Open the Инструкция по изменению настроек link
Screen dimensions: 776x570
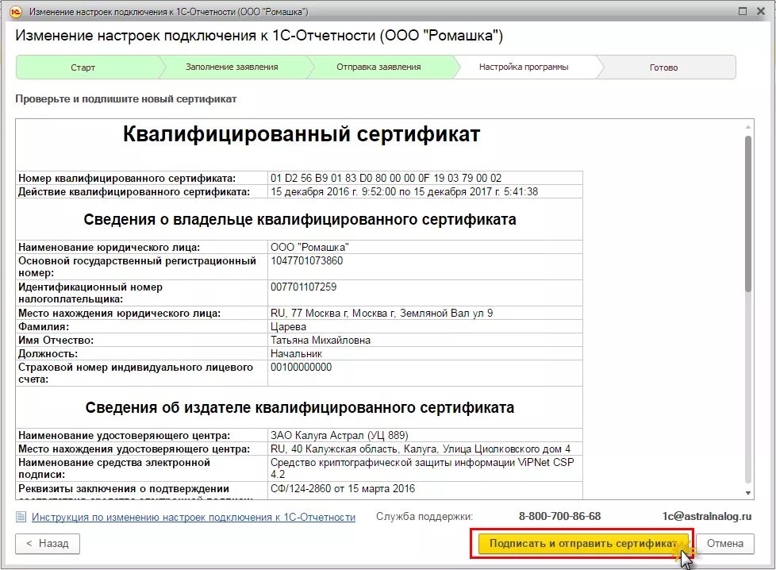[194, 517]
